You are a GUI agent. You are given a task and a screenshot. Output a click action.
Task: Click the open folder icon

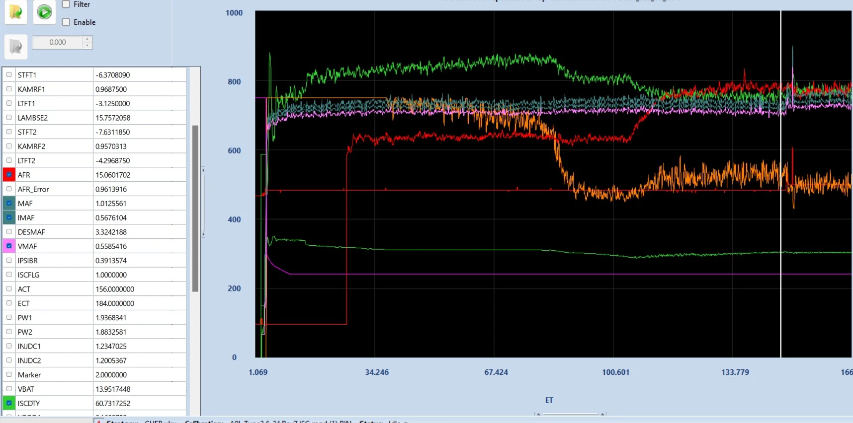15,11
